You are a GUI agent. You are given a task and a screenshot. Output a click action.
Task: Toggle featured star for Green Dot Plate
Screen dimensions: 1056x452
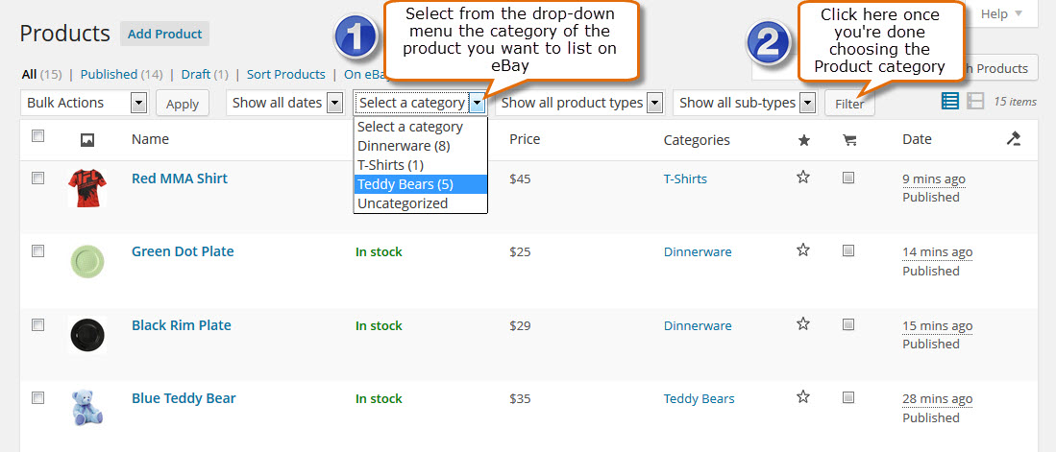(802, 250)
